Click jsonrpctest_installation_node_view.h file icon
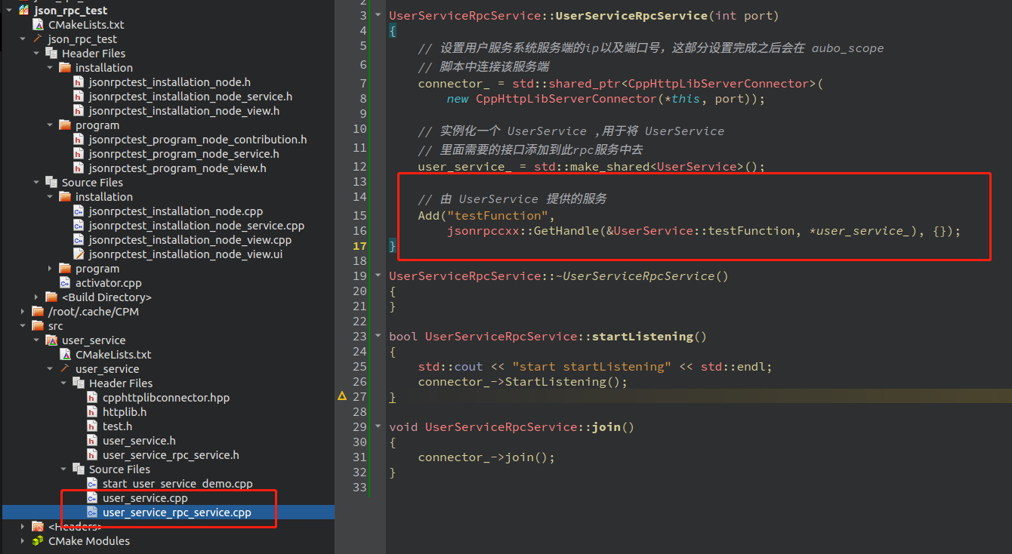 [79, 111]
